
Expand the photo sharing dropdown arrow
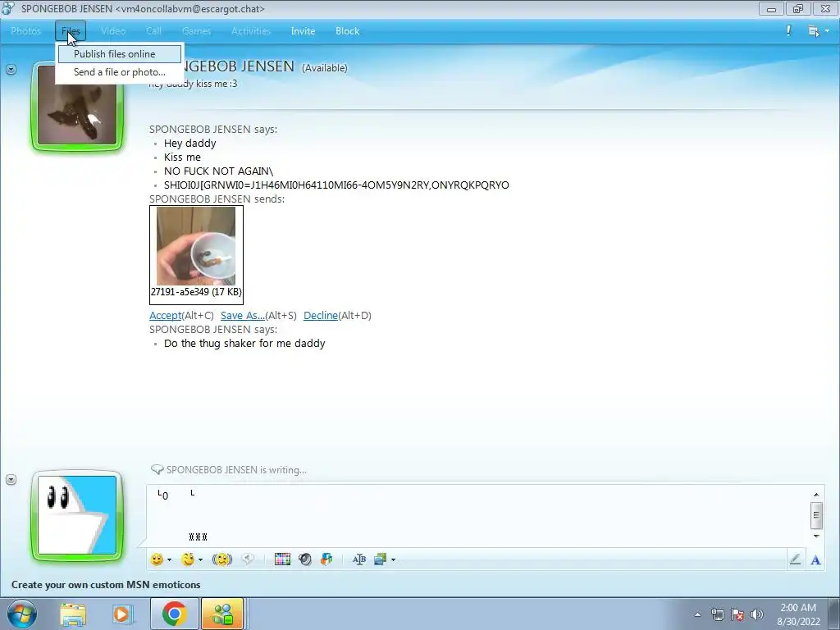393,559
